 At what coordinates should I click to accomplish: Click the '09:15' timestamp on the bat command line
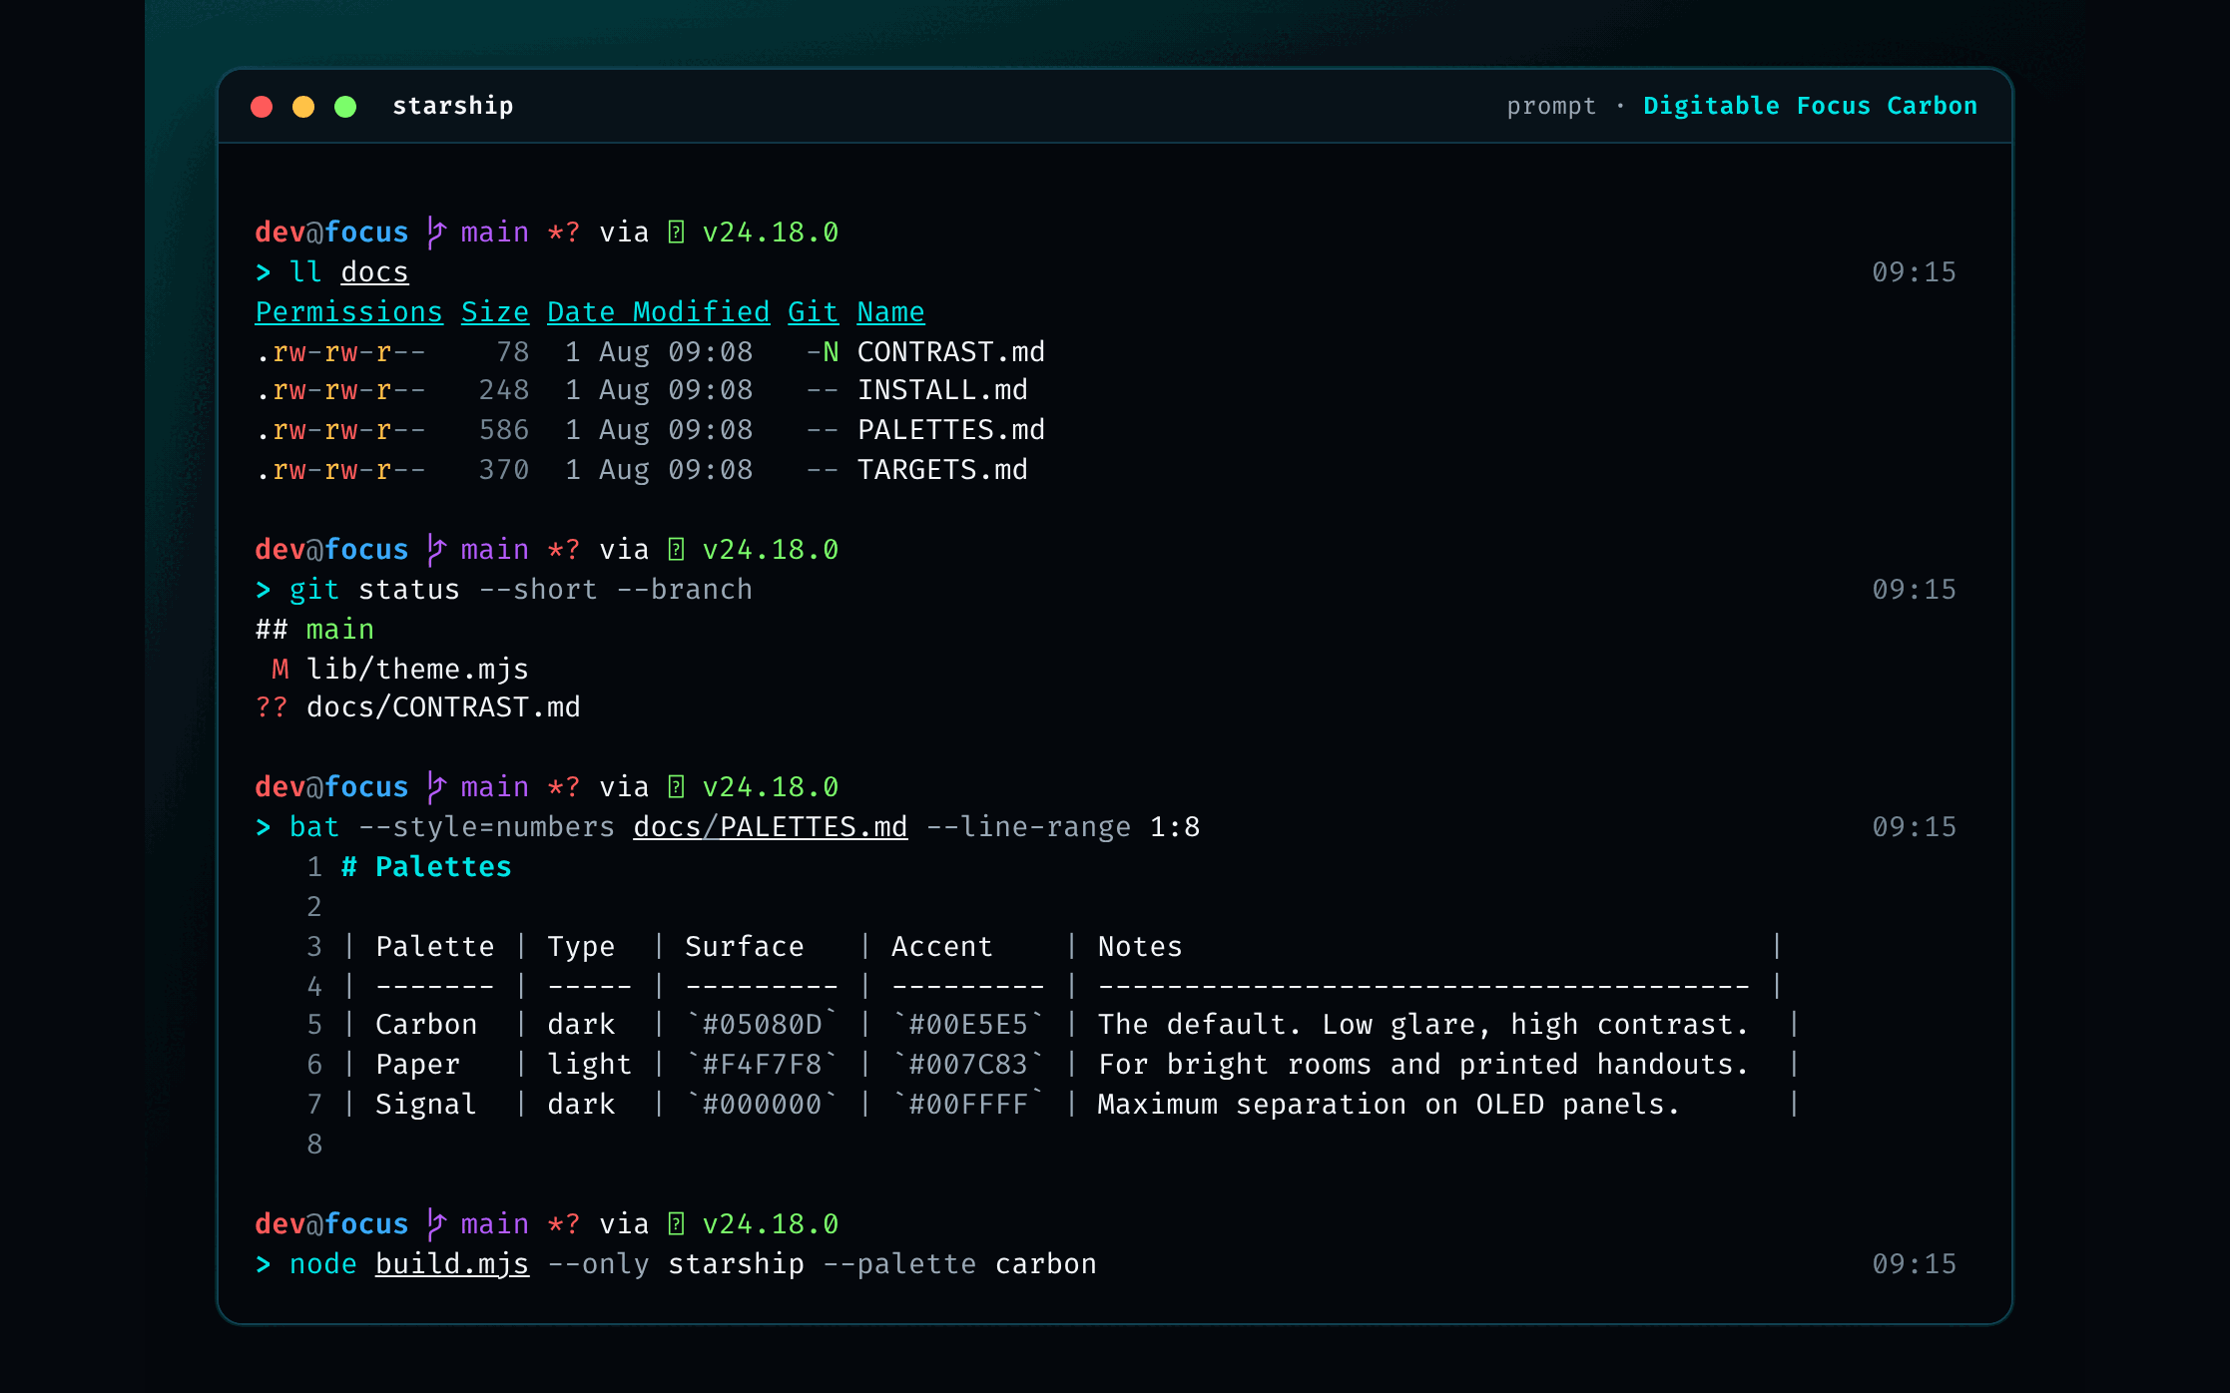1914,827
